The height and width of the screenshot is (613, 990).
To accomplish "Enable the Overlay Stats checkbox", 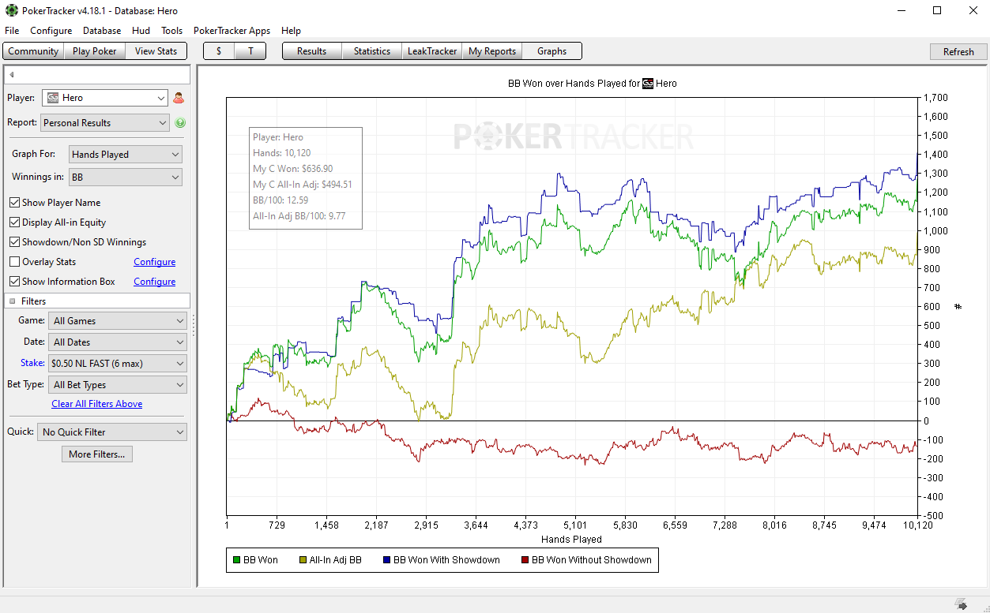I will (x=14, y=262).
